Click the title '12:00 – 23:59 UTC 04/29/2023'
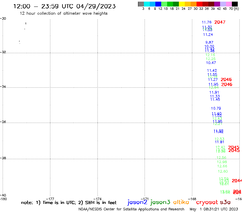The height and width of the screenshot is (212, 242). click(64, 6)
